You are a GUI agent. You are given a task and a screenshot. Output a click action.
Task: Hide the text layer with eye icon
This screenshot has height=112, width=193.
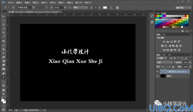(x=158, y=71)
